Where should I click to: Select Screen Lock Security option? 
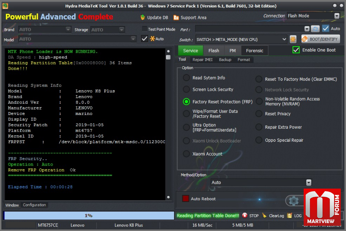pyautogui.click(x=186, y=89)
